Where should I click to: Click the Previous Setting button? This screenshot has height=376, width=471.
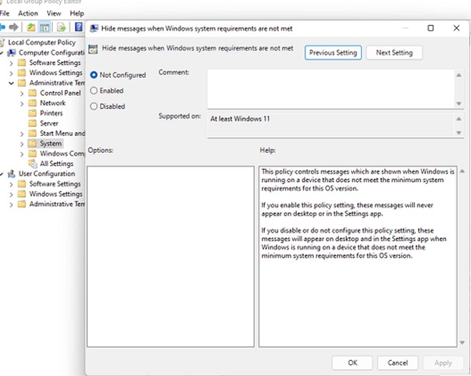pyautogui.click(x=333, y=53)
